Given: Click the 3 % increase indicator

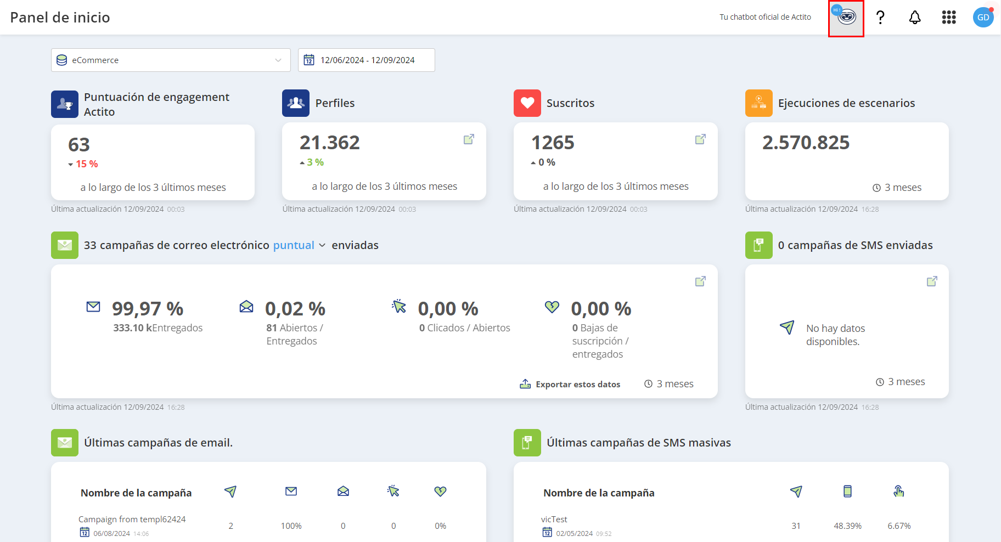Looking at the screenshot, I should point(312,162).
